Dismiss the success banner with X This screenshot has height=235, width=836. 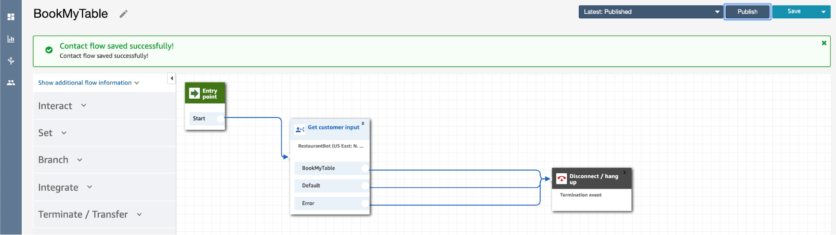(824, 43)
